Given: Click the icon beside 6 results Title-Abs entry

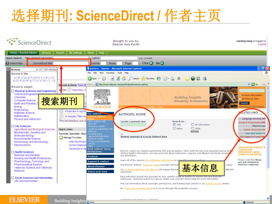Looking at the screenshot, I should 61,116.
